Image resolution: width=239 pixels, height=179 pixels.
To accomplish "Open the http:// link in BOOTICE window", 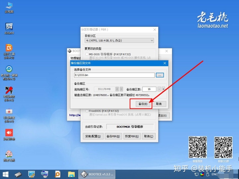I will (x=75, y=115).
